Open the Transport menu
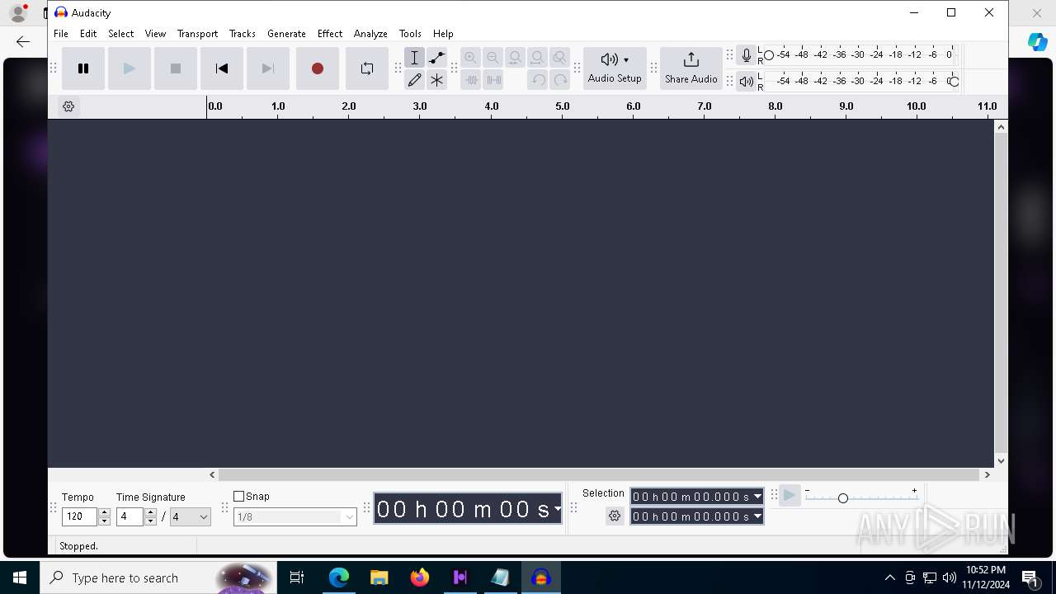The width and height of the screenshot is (1056, 594). click(x=197, y=34)
